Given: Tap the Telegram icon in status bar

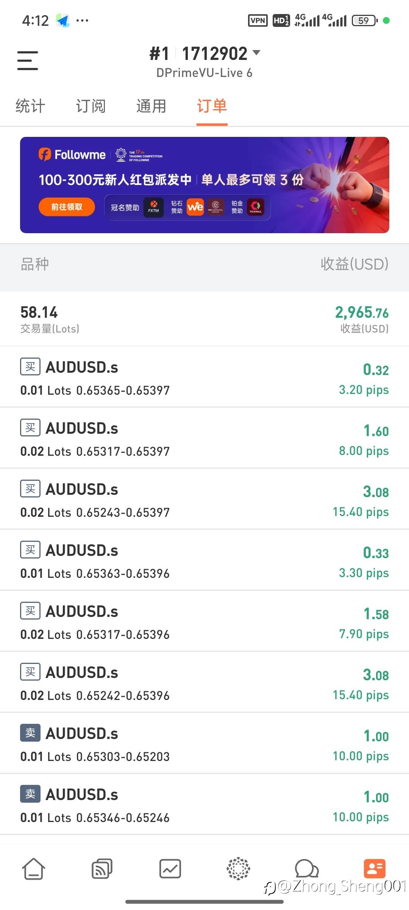Looking at the screenshot, I should [63, 20].
